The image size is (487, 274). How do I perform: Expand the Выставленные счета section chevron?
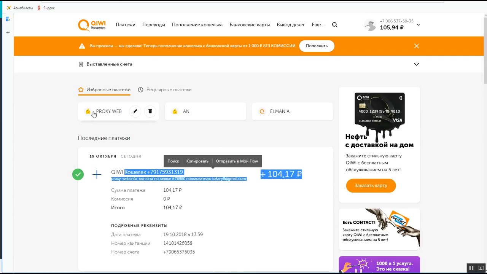417,64
